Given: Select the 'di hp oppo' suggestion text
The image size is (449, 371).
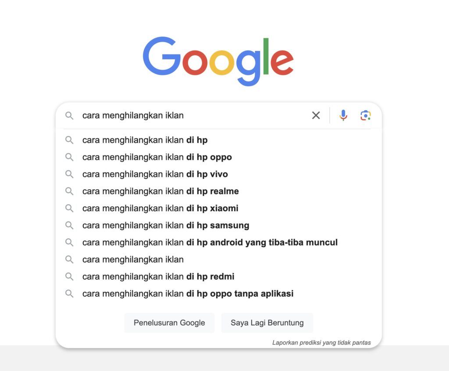Looking at the screenshot, I should click(157, 157).
